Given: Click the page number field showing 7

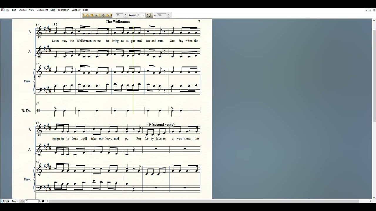Looking at the screenshot, I should pos(32,201).
